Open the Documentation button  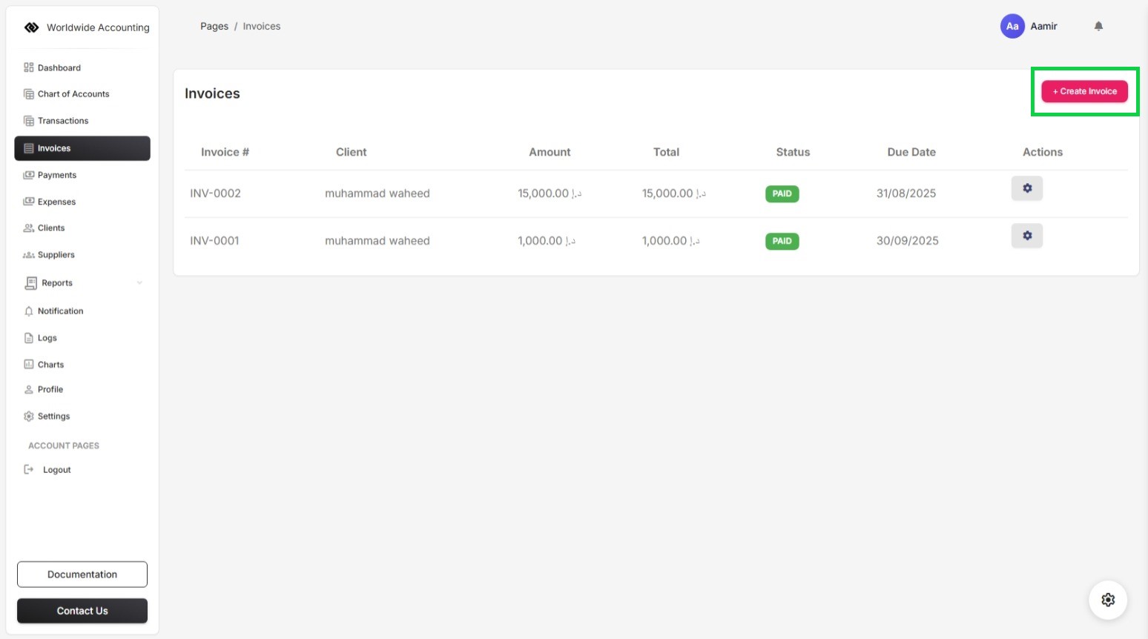point(82,575)
